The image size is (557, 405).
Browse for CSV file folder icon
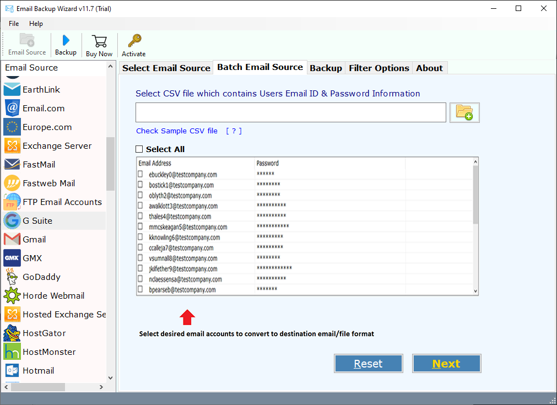coord(464,112)
